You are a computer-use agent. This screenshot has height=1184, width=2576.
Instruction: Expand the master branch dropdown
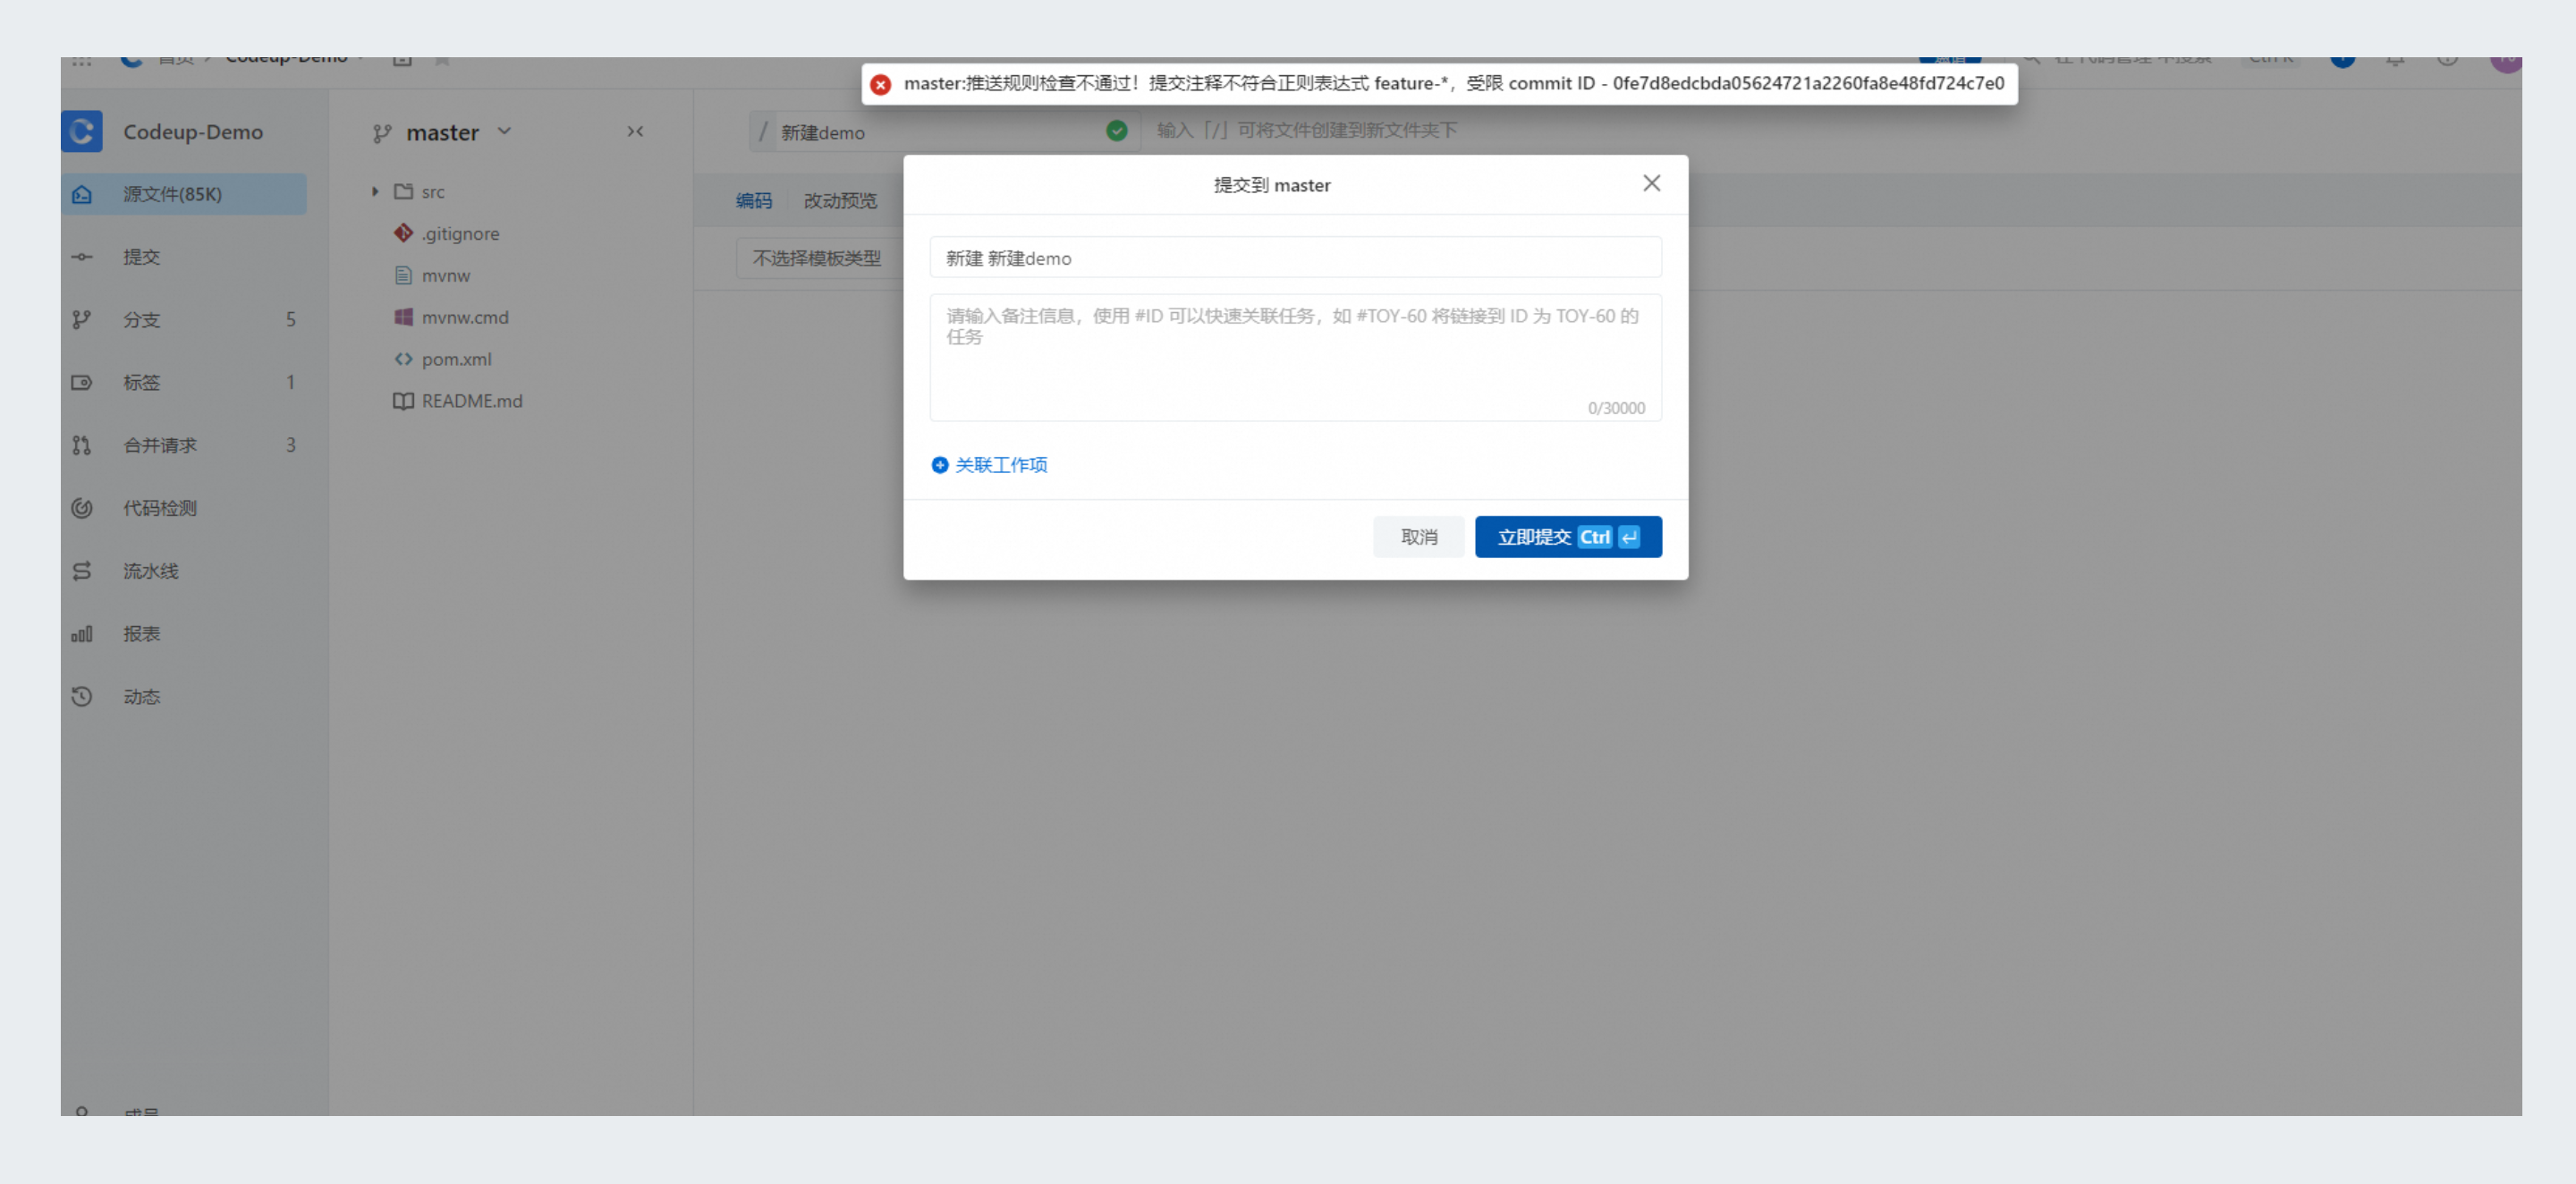point(504,132)
